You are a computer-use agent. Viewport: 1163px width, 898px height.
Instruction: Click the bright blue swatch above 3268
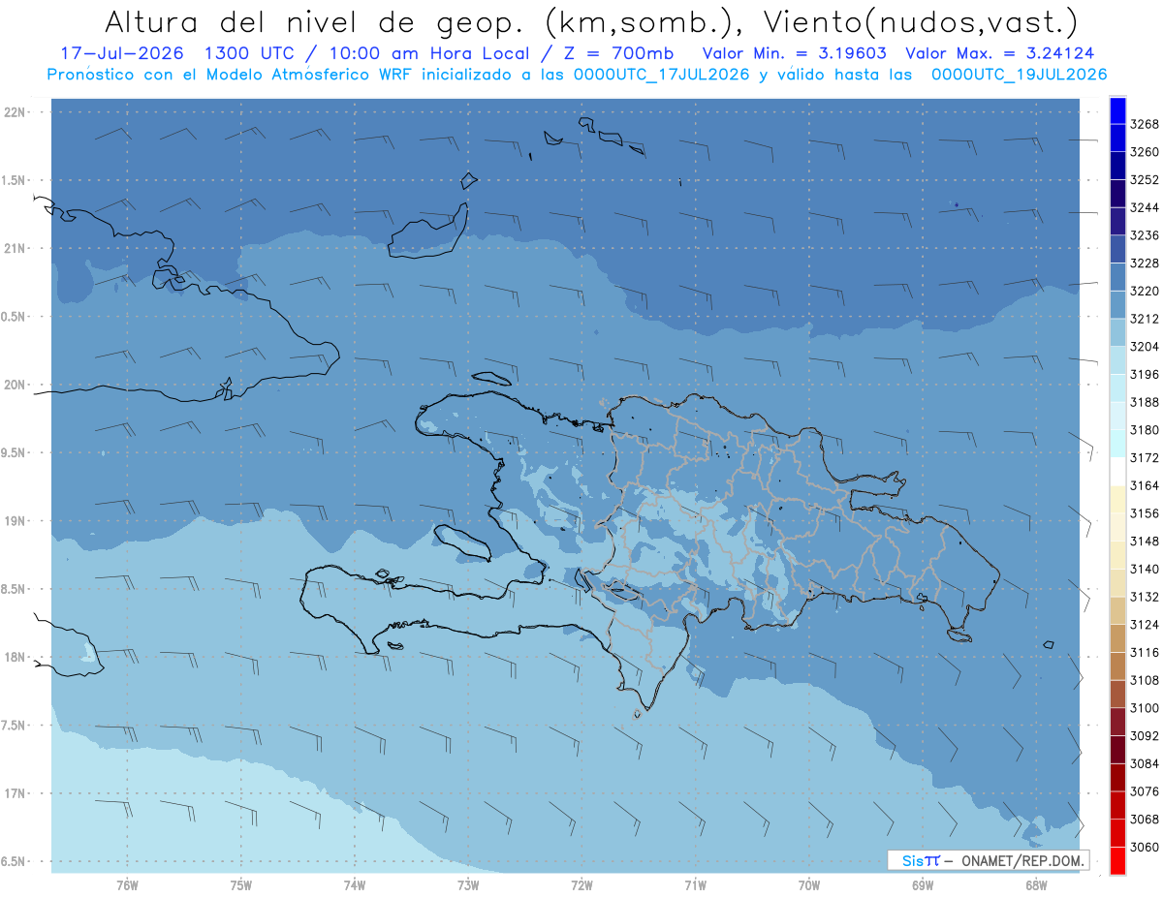pyautogui.click(x=1117, y=110)
